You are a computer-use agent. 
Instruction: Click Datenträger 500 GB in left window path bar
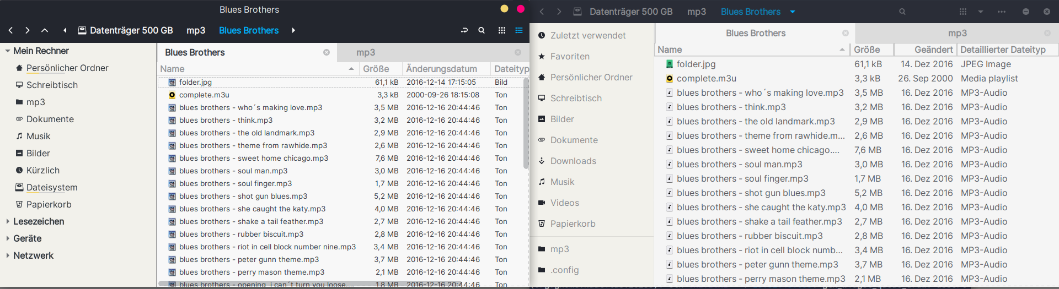[x=125, y=31]
